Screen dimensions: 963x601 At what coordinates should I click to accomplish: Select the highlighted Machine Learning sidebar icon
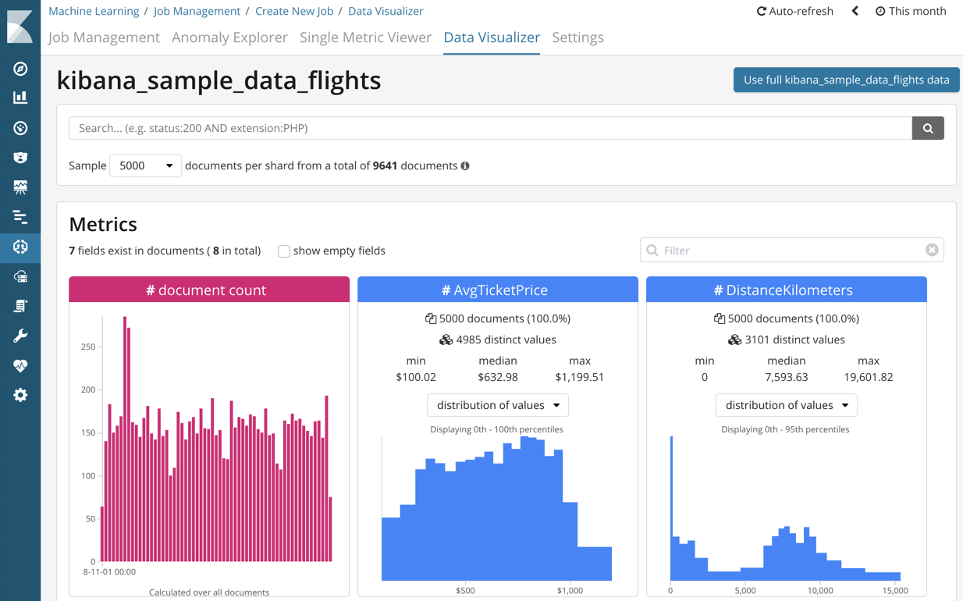(20, 246)
